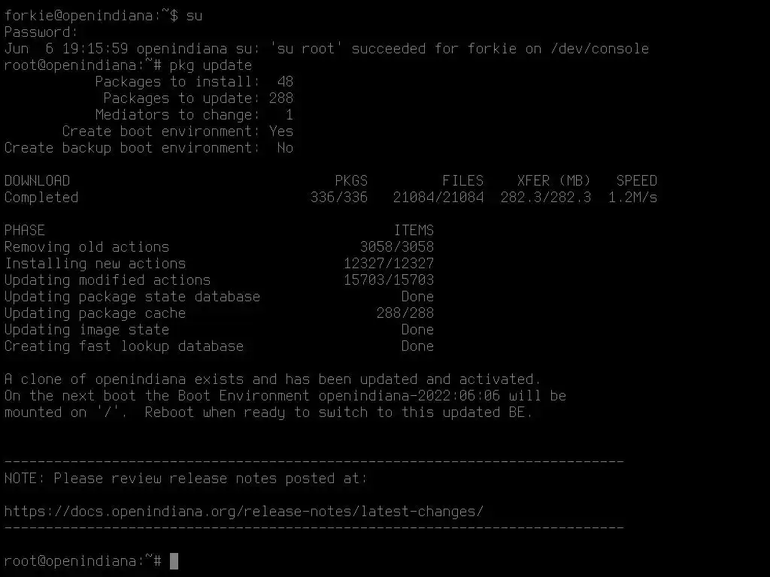This screenshot has width=770, height=577.
Task: Click 'A clone of openindiana exists' line
Action: [272, 379]
